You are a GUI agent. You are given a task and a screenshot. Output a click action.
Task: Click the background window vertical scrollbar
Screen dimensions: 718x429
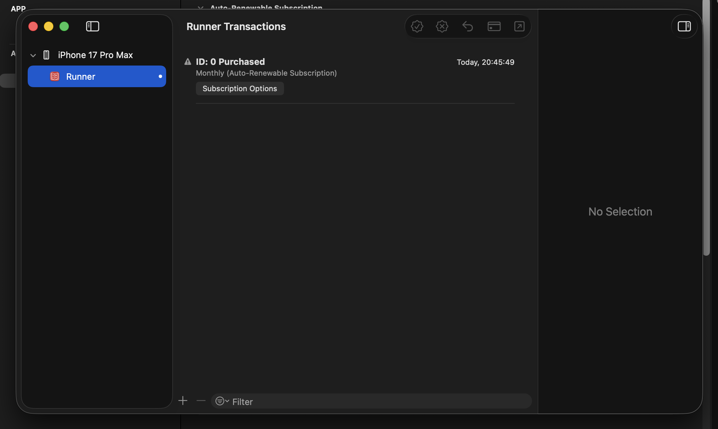[707, 128]
